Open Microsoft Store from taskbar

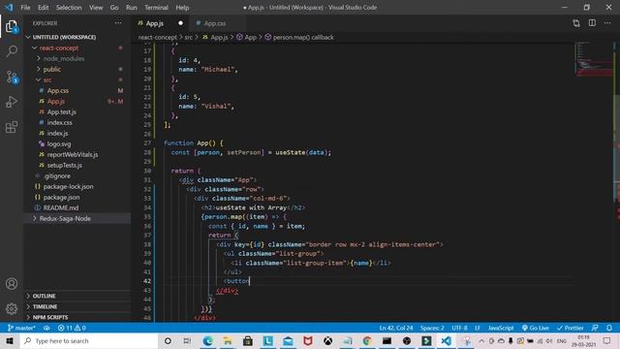click(x=248, y=340)
